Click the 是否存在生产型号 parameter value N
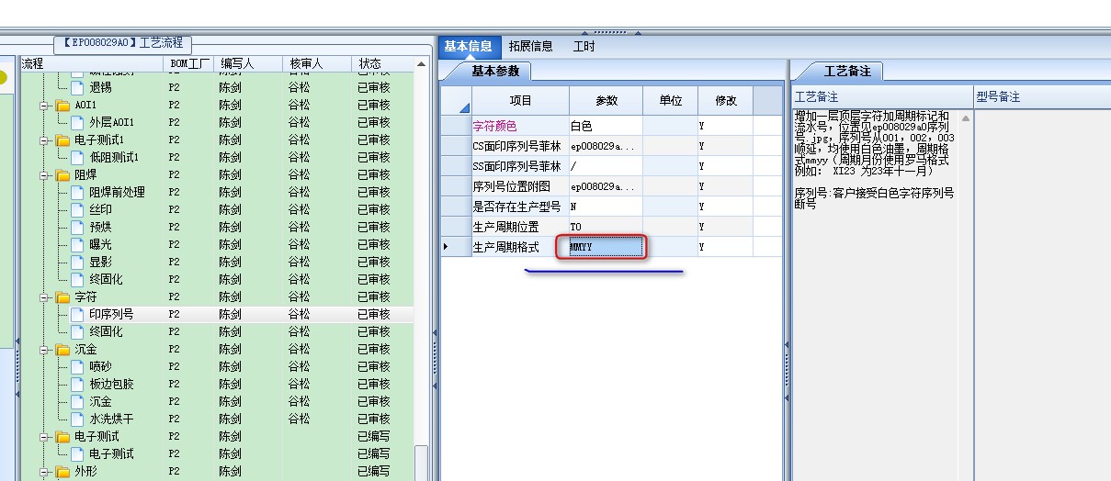Viewport: 1111px width, 481px height. click(606, 207)
